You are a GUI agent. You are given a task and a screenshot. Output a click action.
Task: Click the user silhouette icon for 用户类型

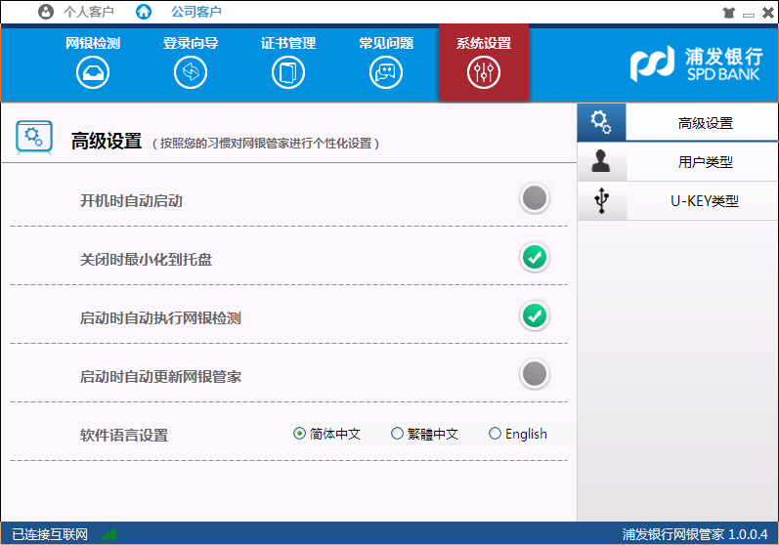[x=602, y=162]
